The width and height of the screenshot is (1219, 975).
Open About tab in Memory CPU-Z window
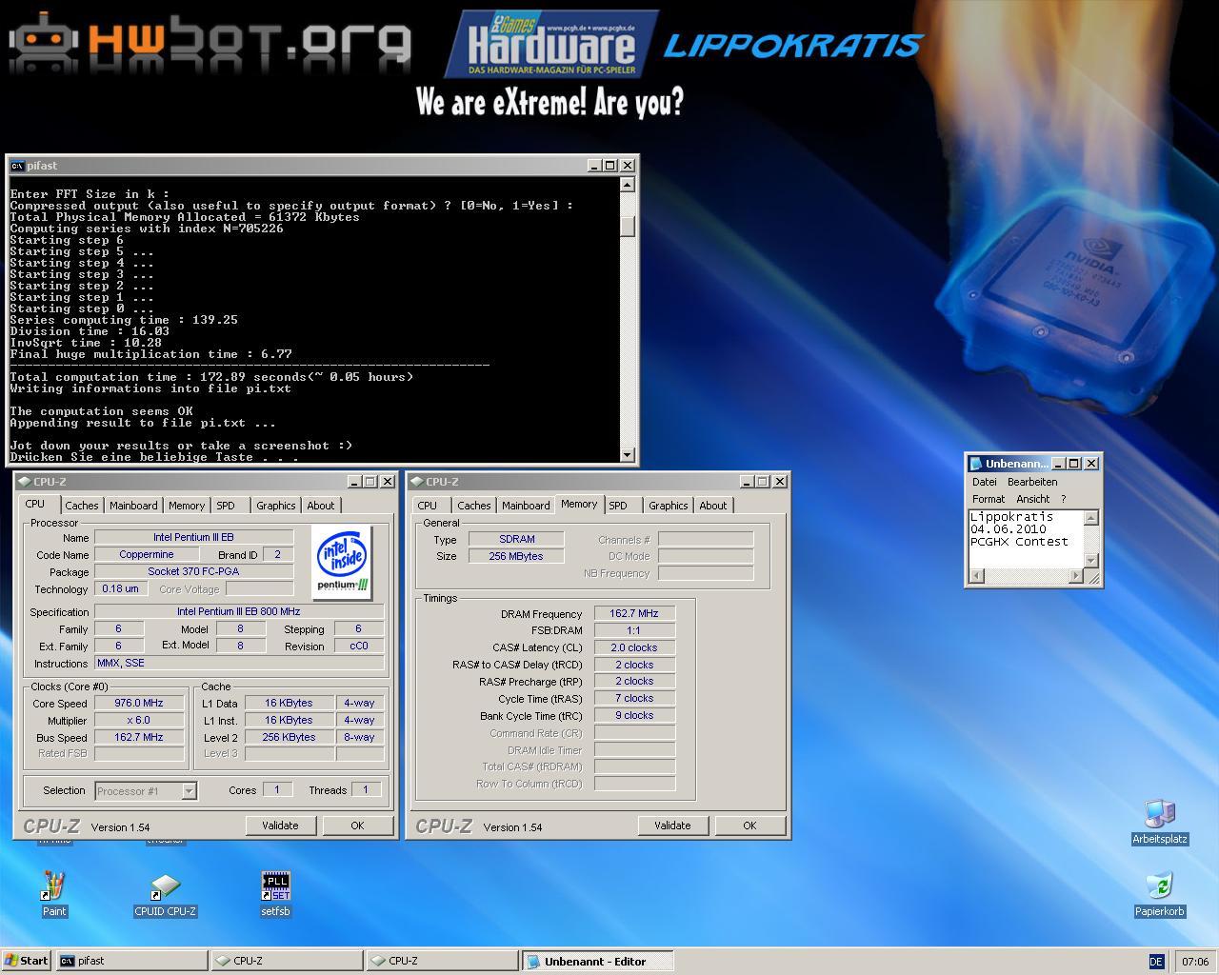coord(713,506)
